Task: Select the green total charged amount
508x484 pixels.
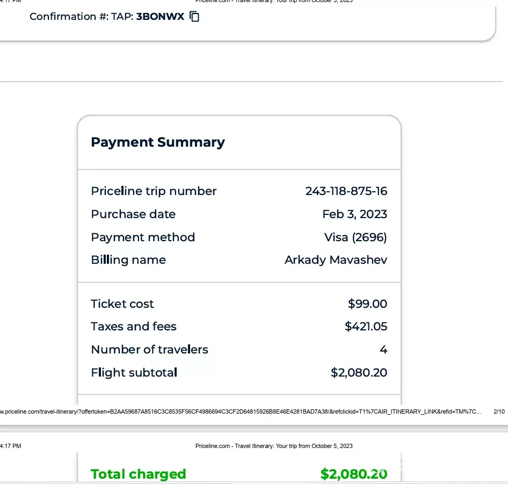Action: [x=353, y=474]
